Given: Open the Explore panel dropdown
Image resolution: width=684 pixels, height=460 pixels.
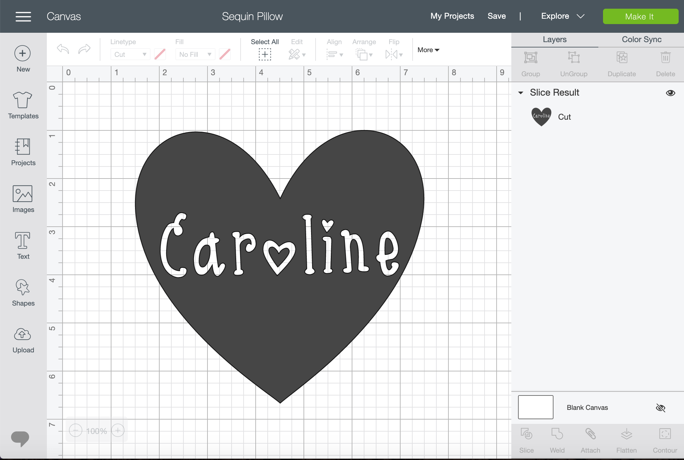Looking at the screenshot, I should click(x=581, y=16).
